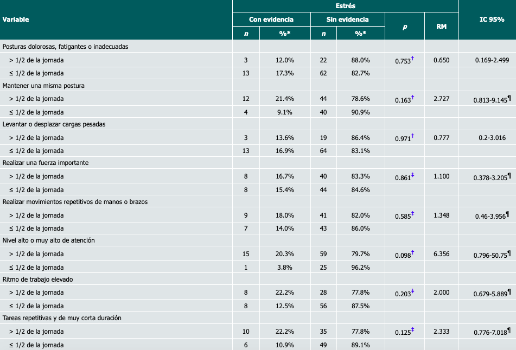Follow the footnote link after 0.971
516x350 pixels.
tap(413, 136)
